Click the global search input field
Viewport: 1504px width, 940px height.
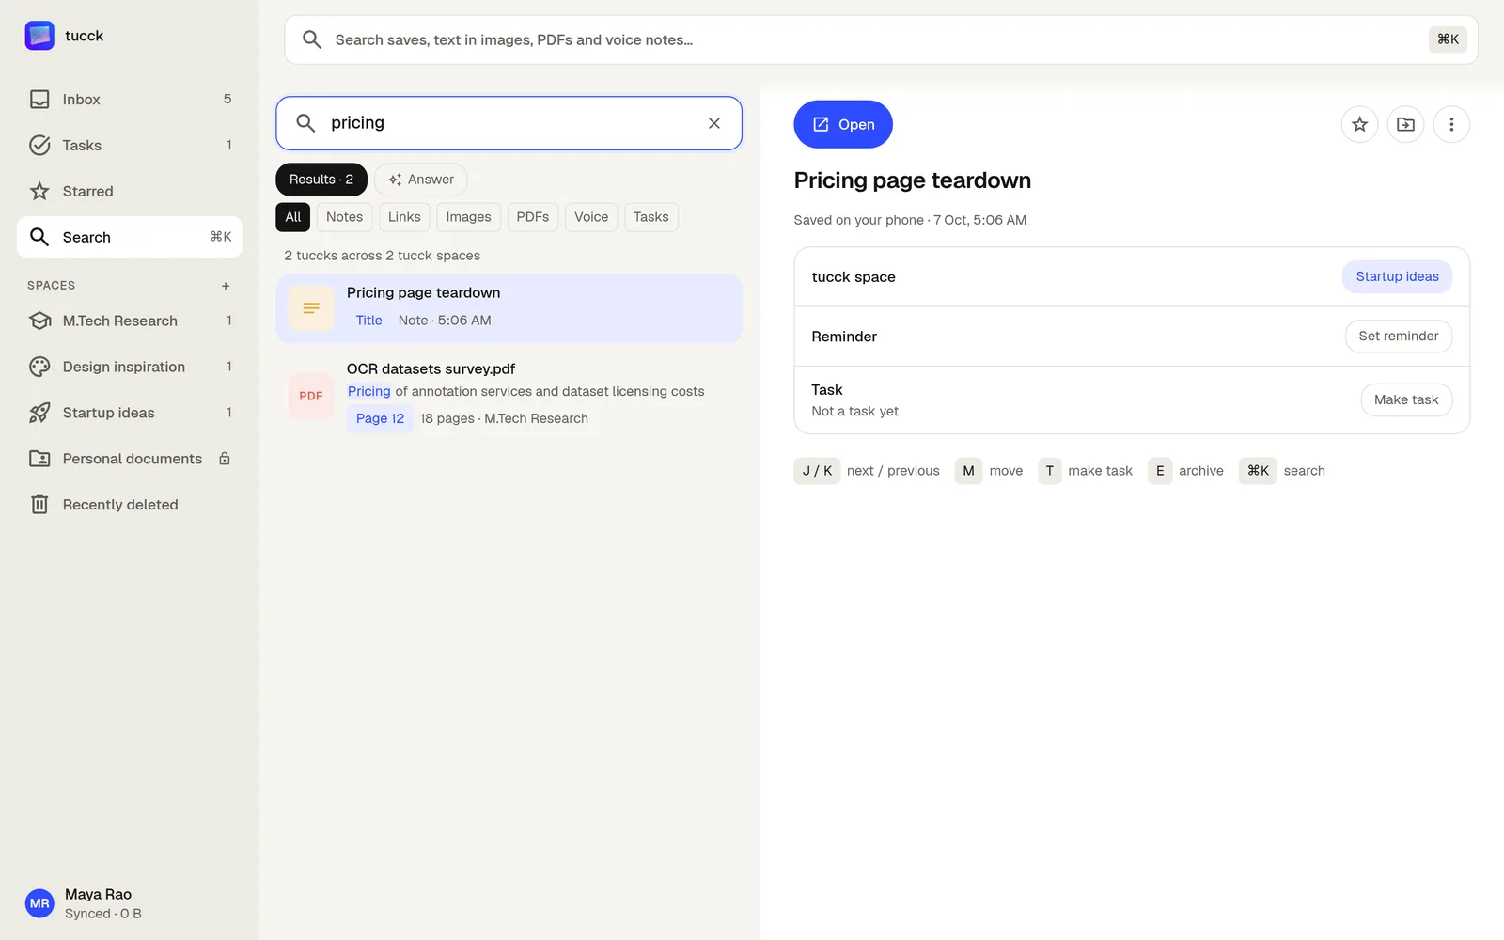881,39
